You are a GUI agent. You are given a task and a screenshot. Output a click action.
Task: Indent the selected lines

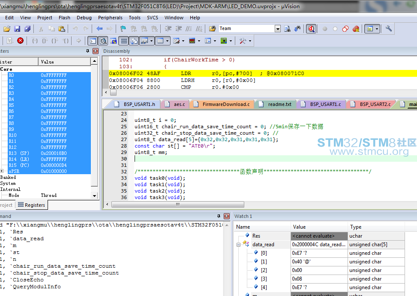168,29
